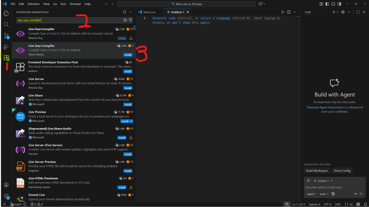The width and height of the screenshot is (369, 207).
Task: Open the Manage gear in activity bar
Action: (6, 196)
